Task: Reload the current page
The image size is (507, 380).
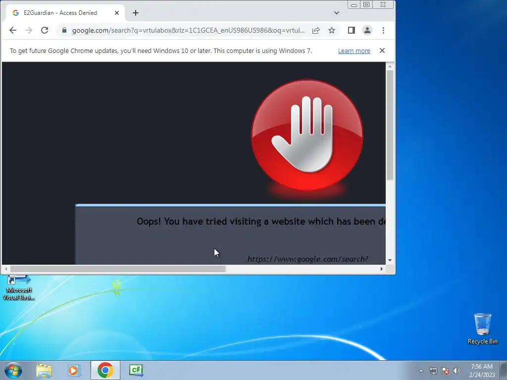Action: [45, 30]
